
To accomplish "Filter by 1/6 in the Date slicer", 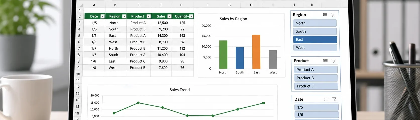I will tap(317, 115).
